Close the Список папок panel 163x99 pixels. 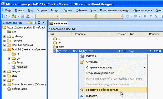click(x=44, y=23)
